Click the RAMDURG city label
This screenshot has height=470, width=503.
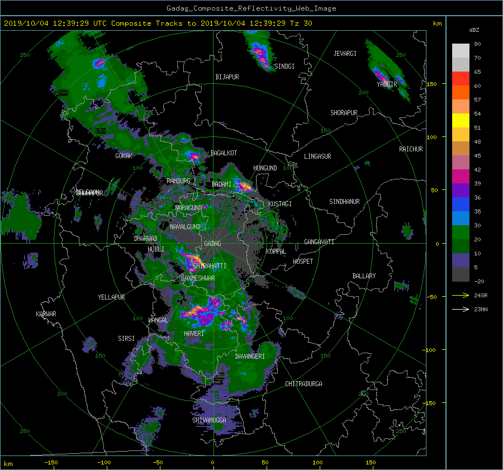178,181
